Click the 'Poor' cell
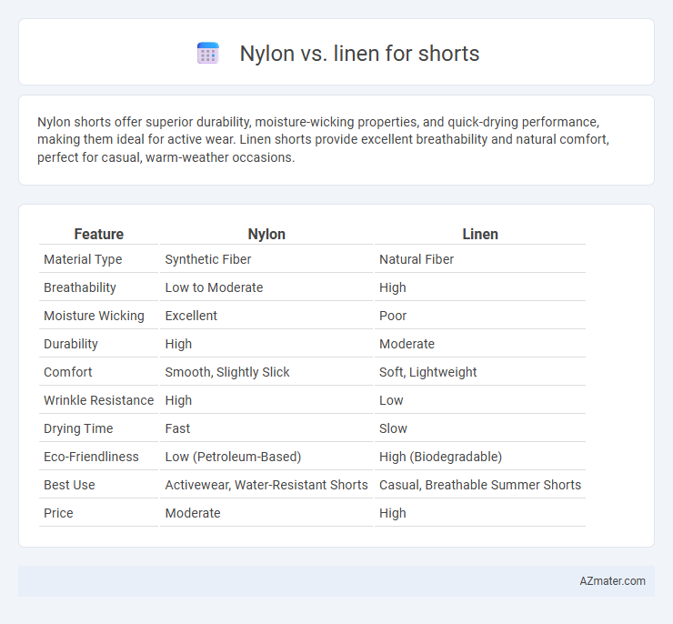The image size is (673, 624). tap(393, 316)
